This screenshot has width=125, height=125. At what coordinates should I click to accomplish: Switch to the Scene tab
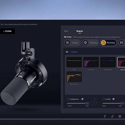(80, 31)
